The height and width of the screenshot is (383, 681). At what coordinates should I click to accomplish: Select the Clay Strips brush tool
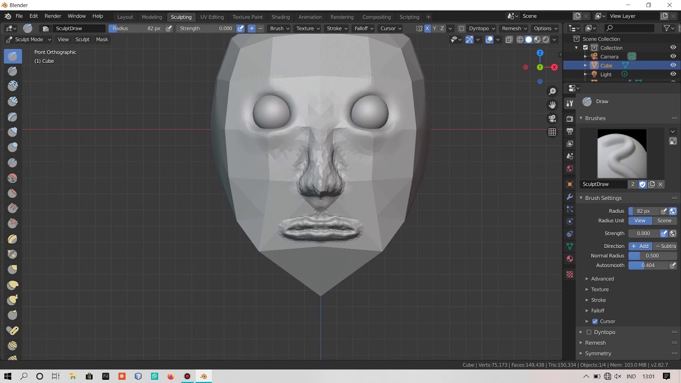(13, 101)
